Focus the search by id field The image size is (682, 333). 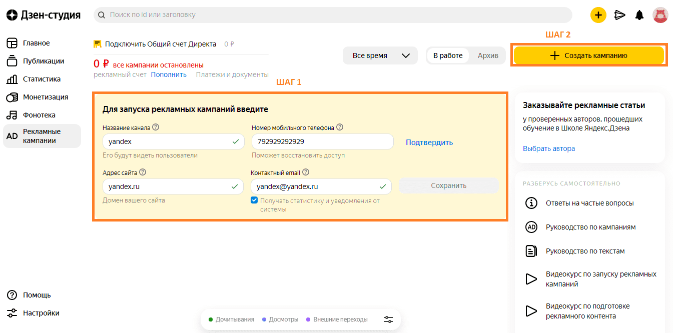point(333,15)
